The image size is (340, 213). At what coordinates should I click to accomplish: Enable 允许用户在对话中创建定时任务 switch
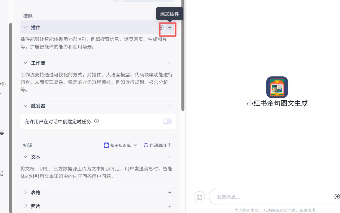click(x=167, y=121)
